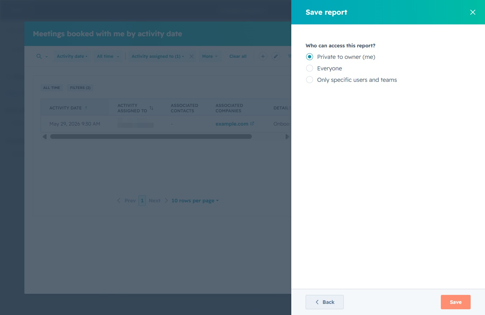Viewport: 485px width, 315px height.
Task: Close the Save report panel
Action: (x=473, y=12)
